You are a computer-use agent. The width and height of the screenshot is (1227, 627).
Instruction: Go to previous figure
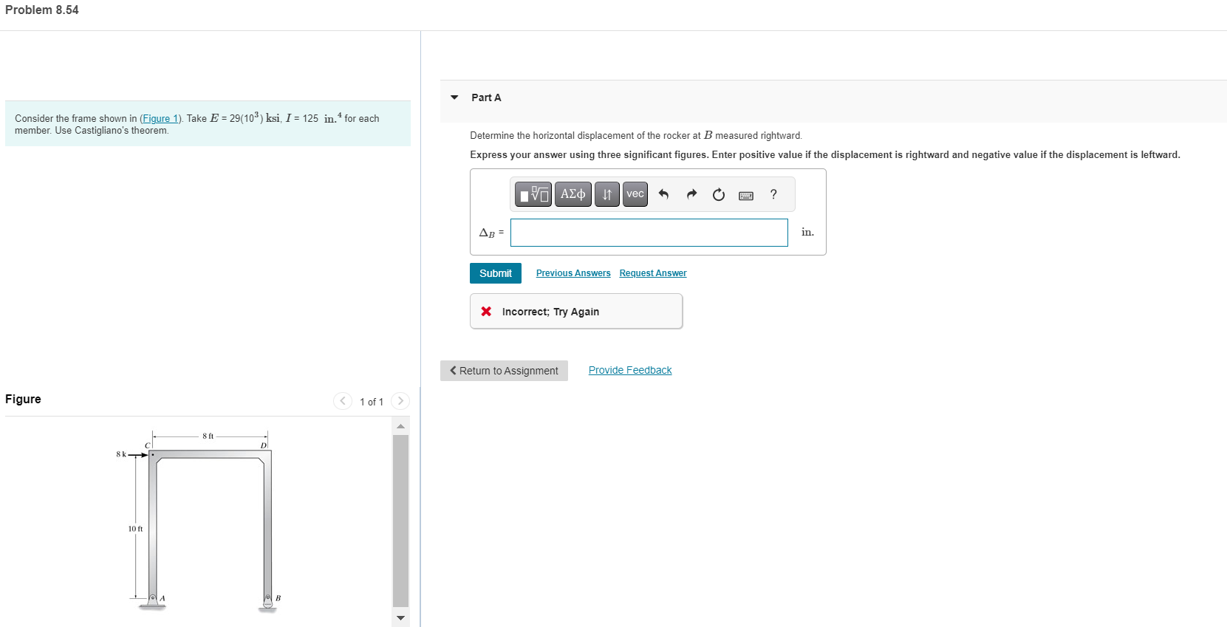click(x=343, y=401)
